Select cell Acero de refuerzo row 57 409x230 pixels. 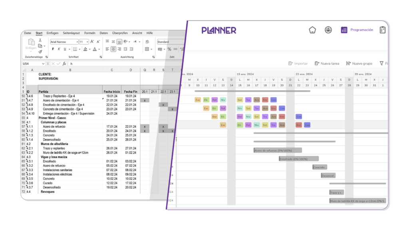tap(70, 127)
